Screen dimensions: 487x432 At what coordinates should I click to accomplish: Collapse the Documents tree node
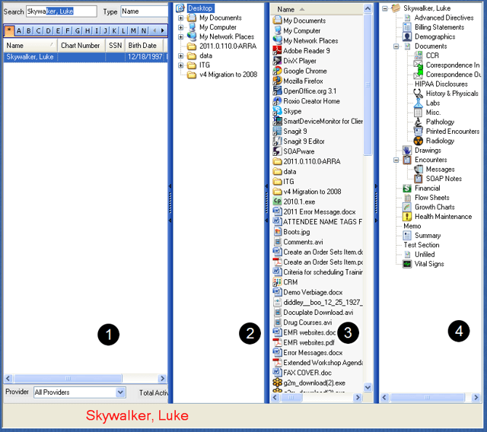point(396,46)
